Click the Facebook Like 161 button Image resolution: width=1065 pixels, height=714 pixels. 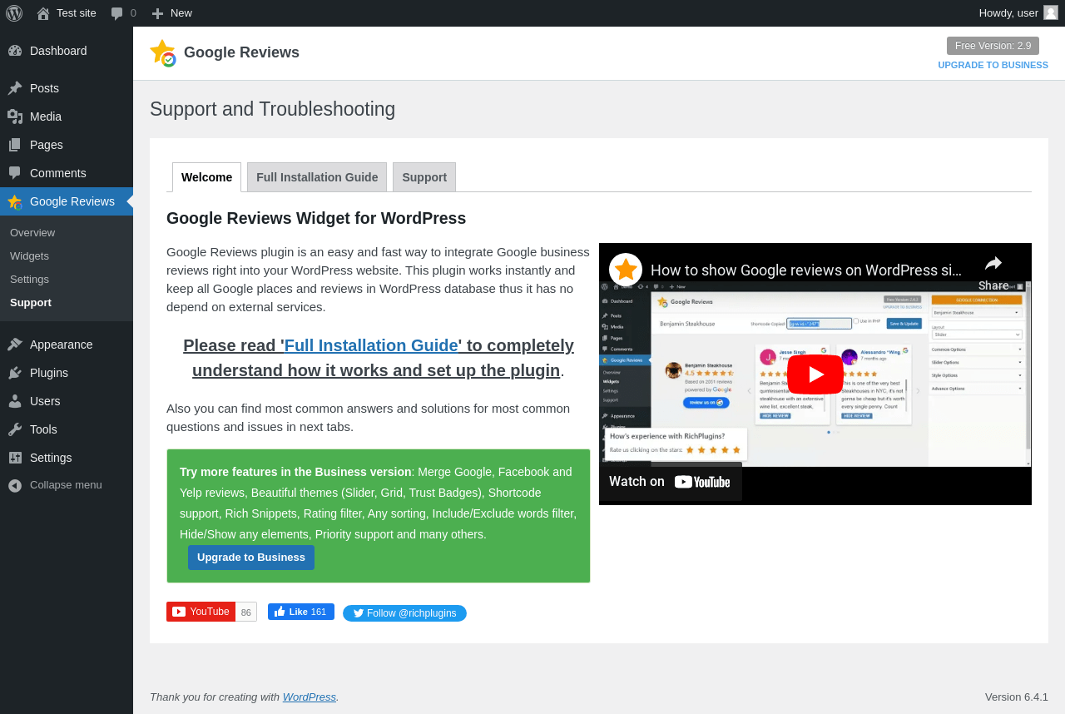tap(301, 612)
